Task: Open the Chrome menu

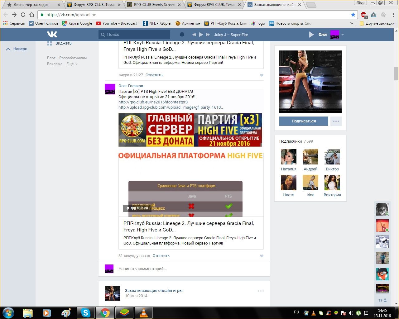Action: tap(393, 15)
